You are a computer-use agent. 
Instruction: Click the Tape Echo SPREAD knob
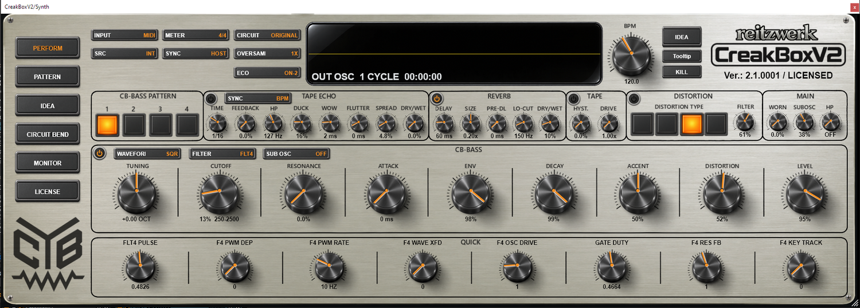click(x=386, y=123)
